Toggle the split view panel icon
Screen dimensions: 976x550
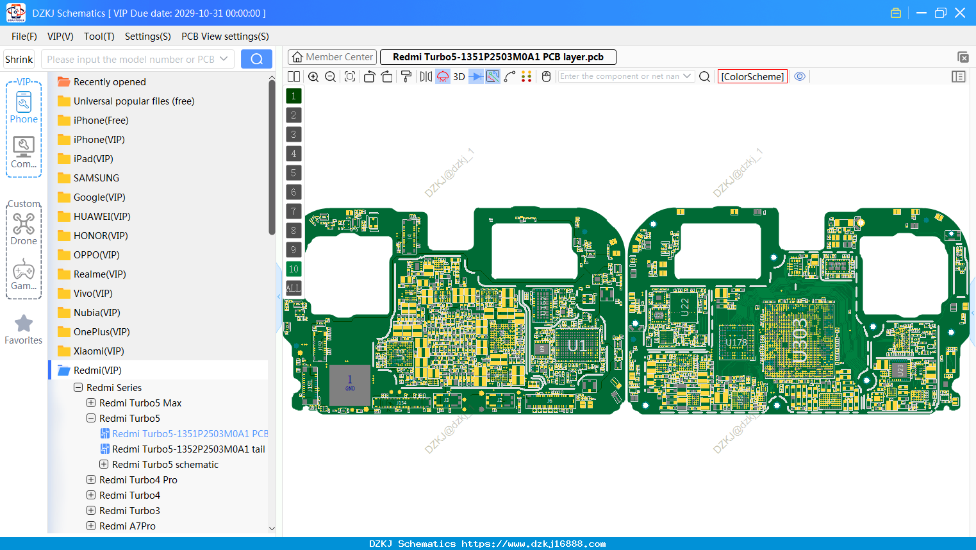click(294, 76)
